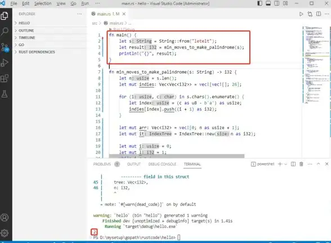Click the src breadcrumb segment
331x243 pixels.
pos(95,24)
